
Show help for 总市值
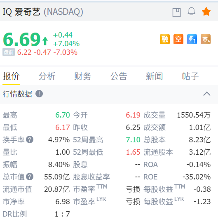pos(30,177)
